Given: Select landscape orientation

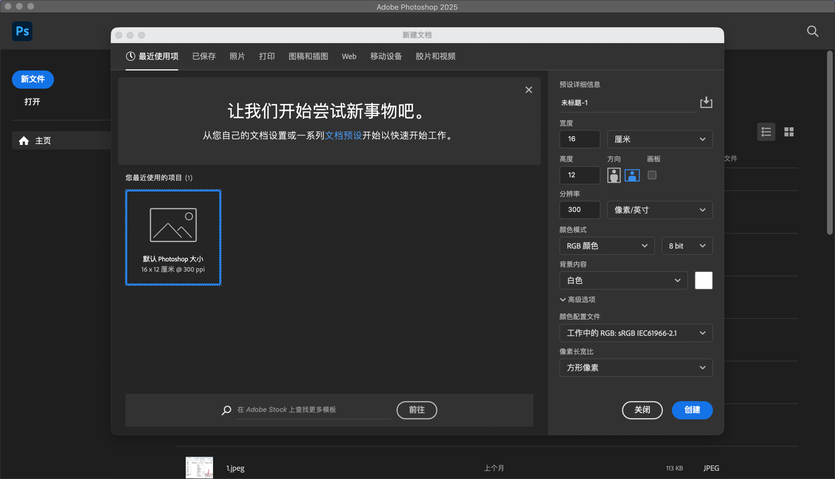Looking at the screenshot, I should (x=632, y=175).
